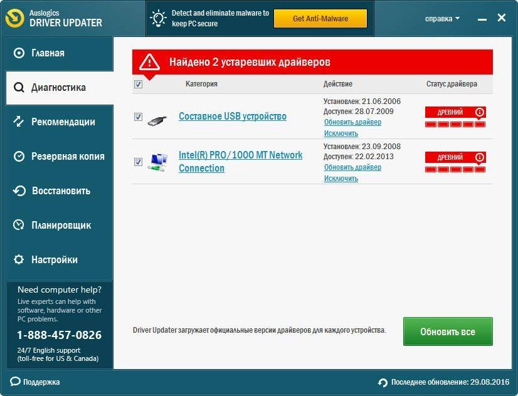Click the network computers icon for Intel PRO/1000
Image resolution: width=518 pixels, height=396 pixels.
[157, 162]
